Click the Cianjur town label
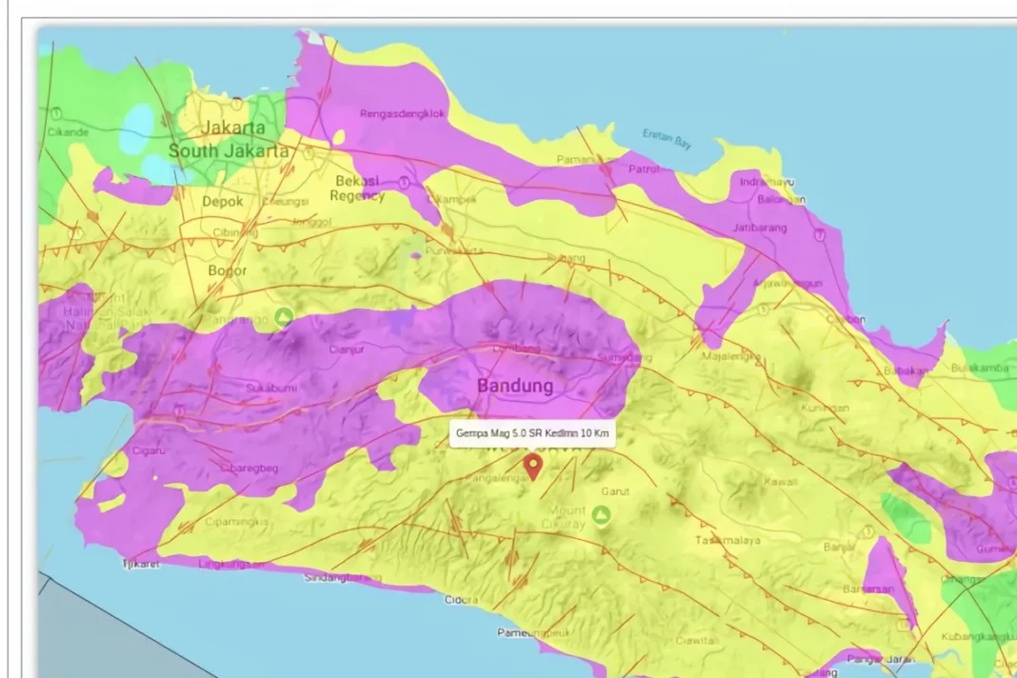The height and width of the screenshot is (678, 1017). [x=347, y=349]
